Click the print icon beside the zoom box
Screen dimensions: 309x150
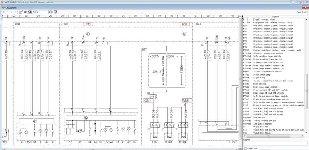(x=51, y=12)
